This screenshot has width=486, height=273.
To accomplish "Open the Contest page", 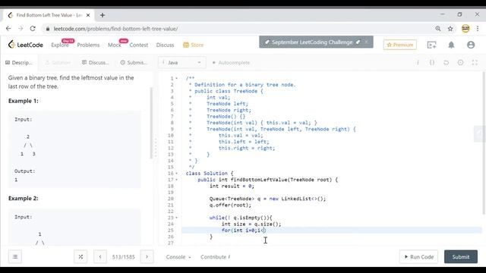I will click(138, 45).
